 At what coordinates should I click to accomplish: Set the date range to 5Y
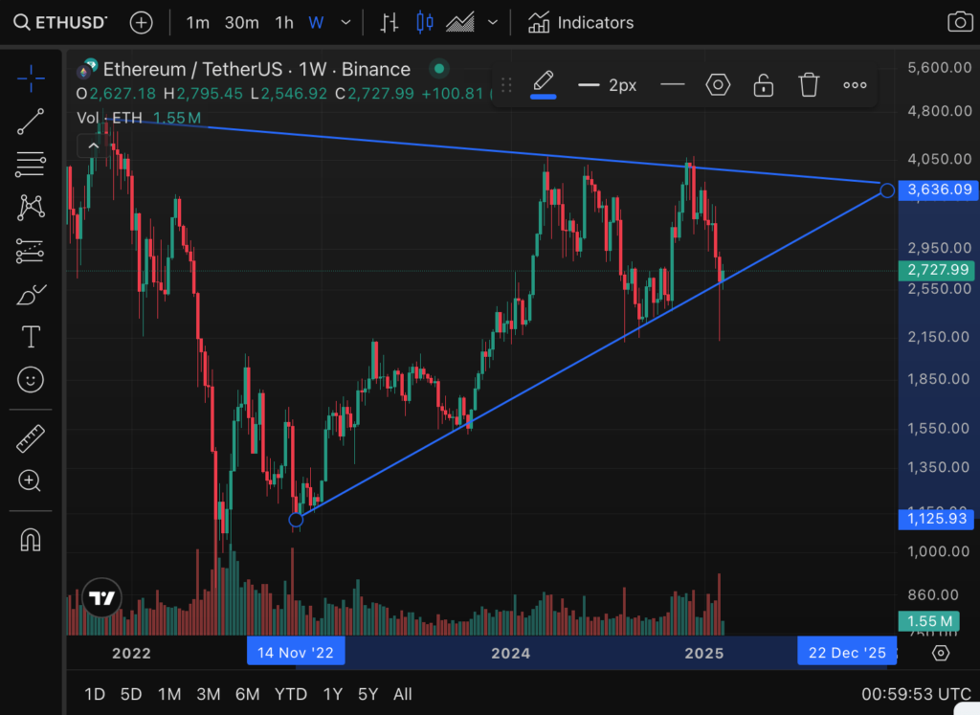pyautogui.click(x=368, y=694)
